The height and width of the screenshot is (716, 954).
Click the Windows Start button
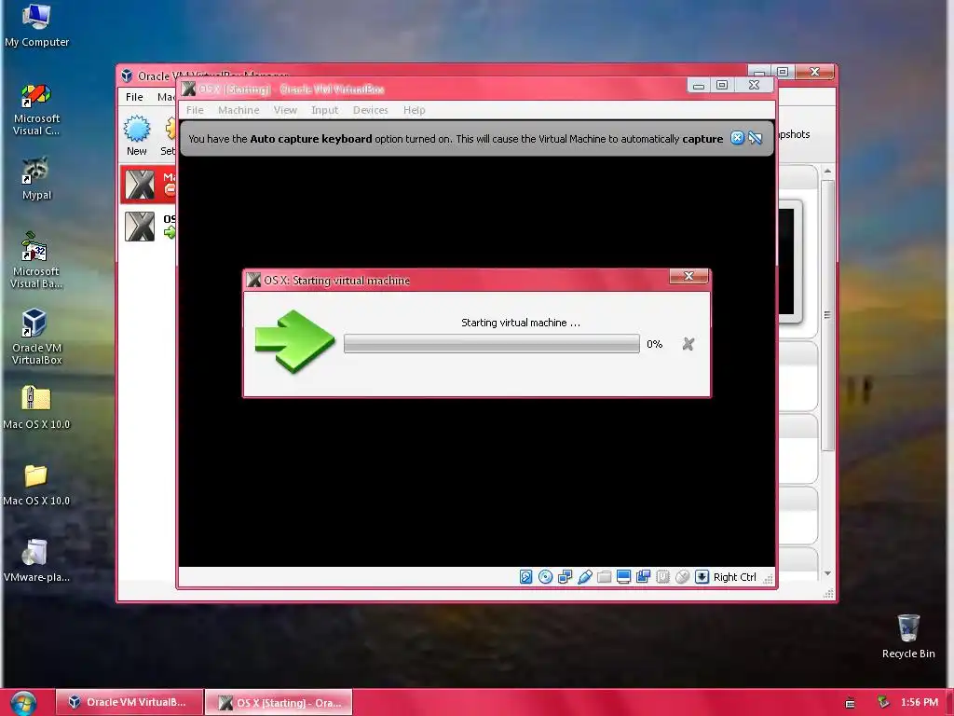pos(23,703)
